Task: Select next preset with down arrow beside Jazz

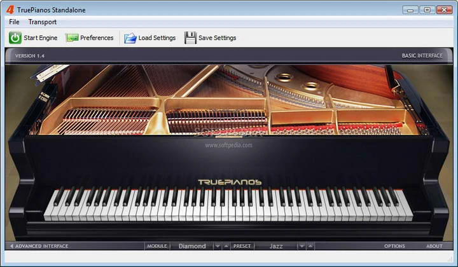Action: [x=302, y=246]
